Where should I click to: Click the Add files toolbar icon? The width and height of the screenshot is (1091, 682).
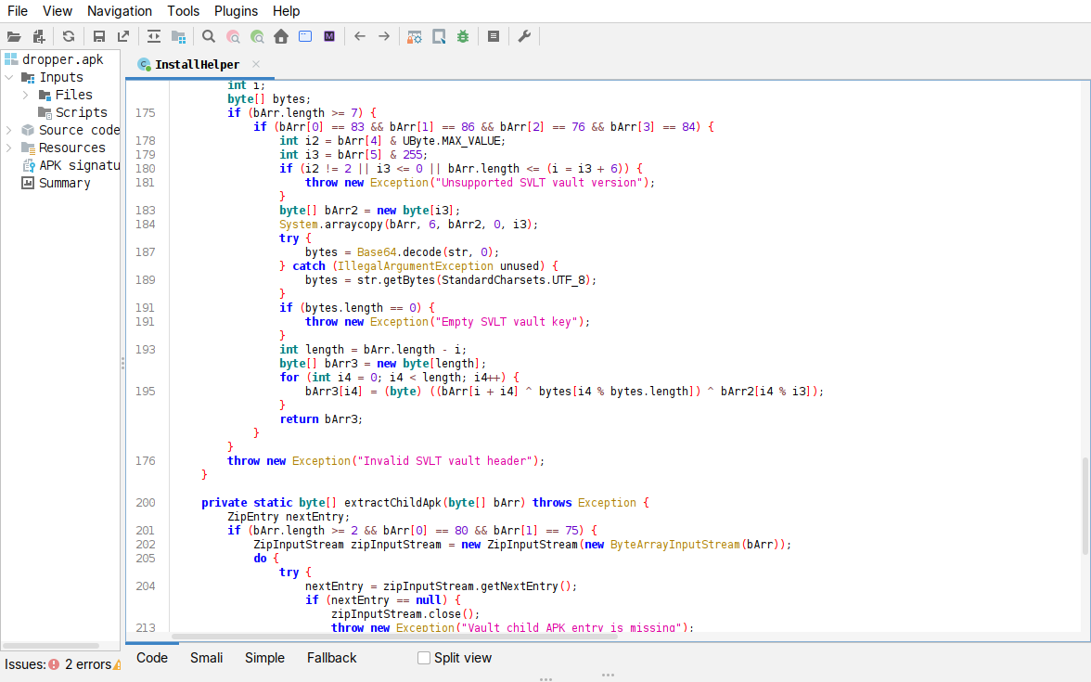[x=39, y=37]
